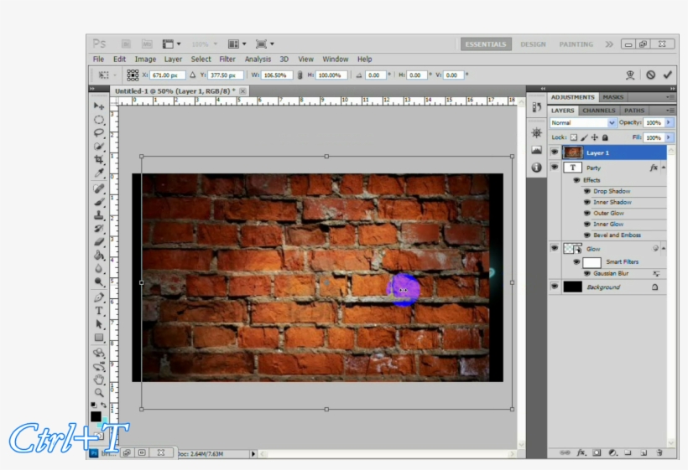Hide the Party text layer
This screenshot has height=470, width=688.
coord(554,168)
